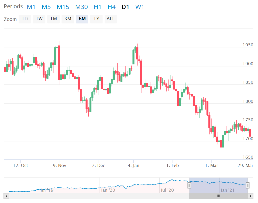
Task: Click Jul '20 in the navigator
Action: pos(167,190)
